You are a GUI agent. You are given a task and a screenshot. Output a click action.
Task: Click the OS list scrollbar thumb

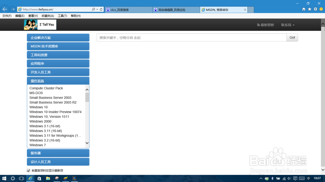point(87,97)
